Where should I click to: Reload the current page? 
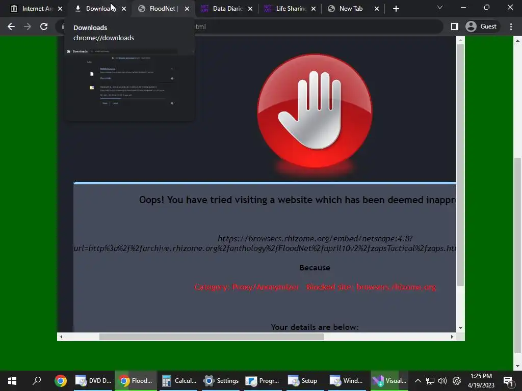[x=44, y=26]
